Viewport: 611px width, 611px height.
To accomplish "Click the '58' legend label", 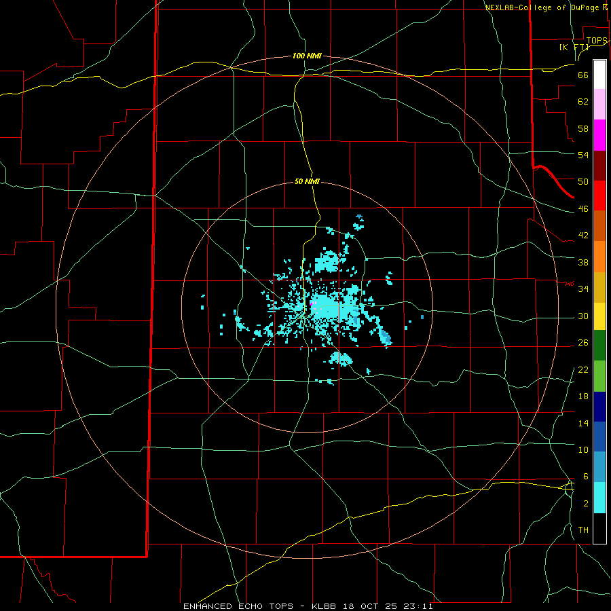I will click(x=583, y=128).
